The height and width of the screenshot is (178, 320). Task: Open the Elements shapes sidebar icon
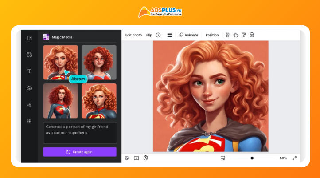pos(29,55)
